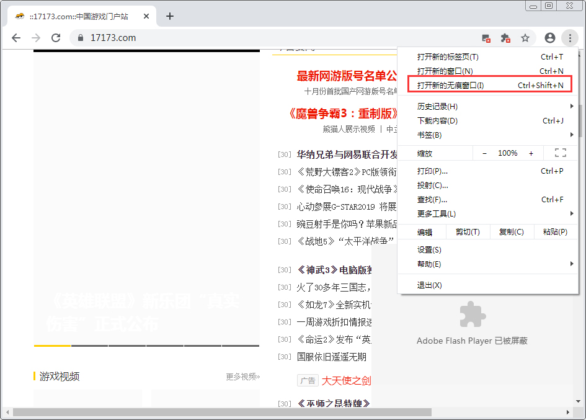The width and height of the screenshot is (586, 420).
Task: Switch to the 17173.com browser tab
Action: pyautogui.click(x=81, y=17)
